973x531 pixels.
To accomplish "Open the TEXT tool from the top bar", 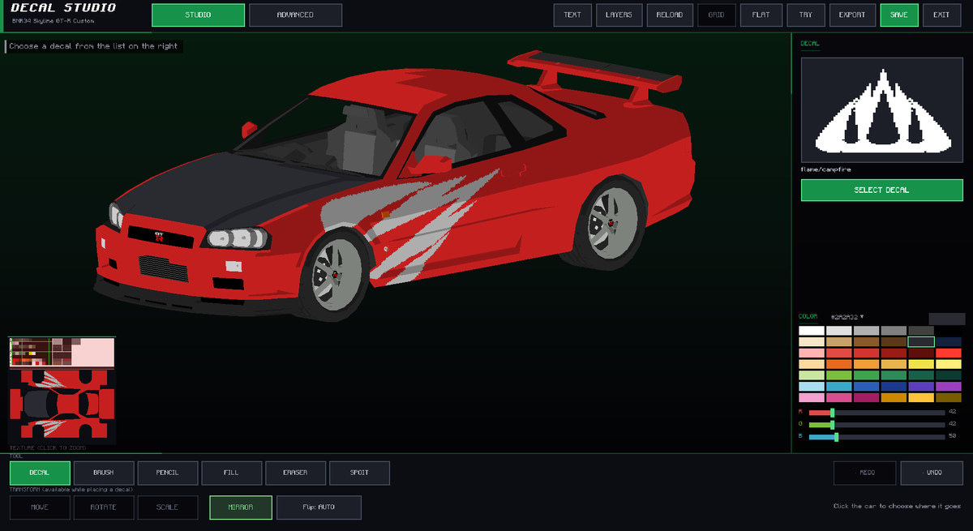I will (x=572, y=15).
